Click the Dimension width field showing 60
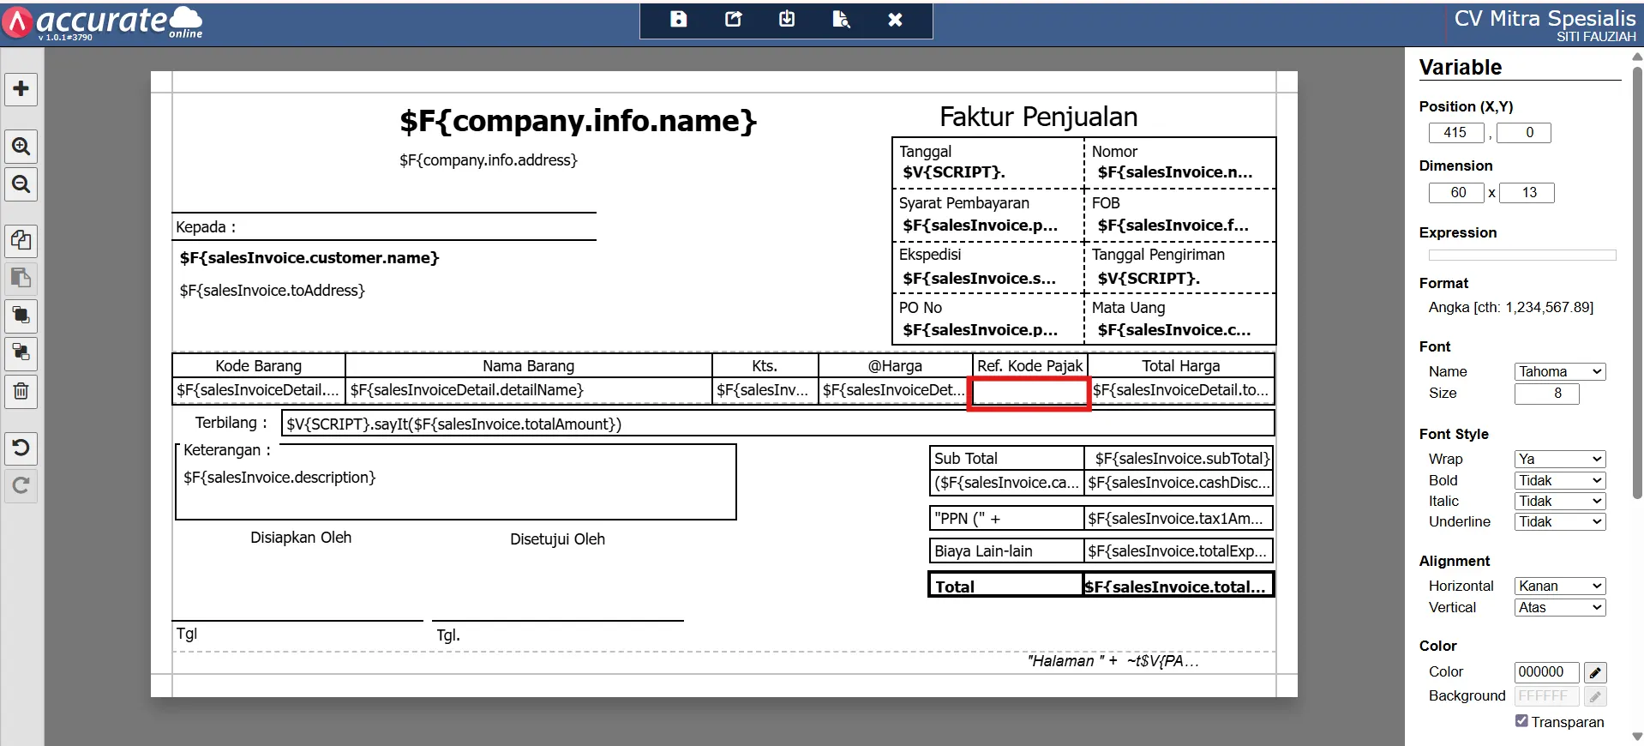 tap(1456, 193)
